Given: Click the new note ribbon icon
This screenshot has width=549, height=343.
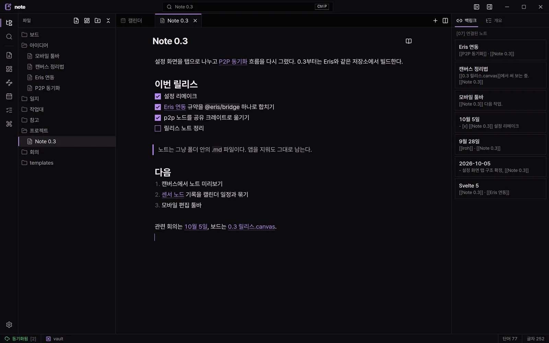Looking at the screenshot, I should [9, 55].
